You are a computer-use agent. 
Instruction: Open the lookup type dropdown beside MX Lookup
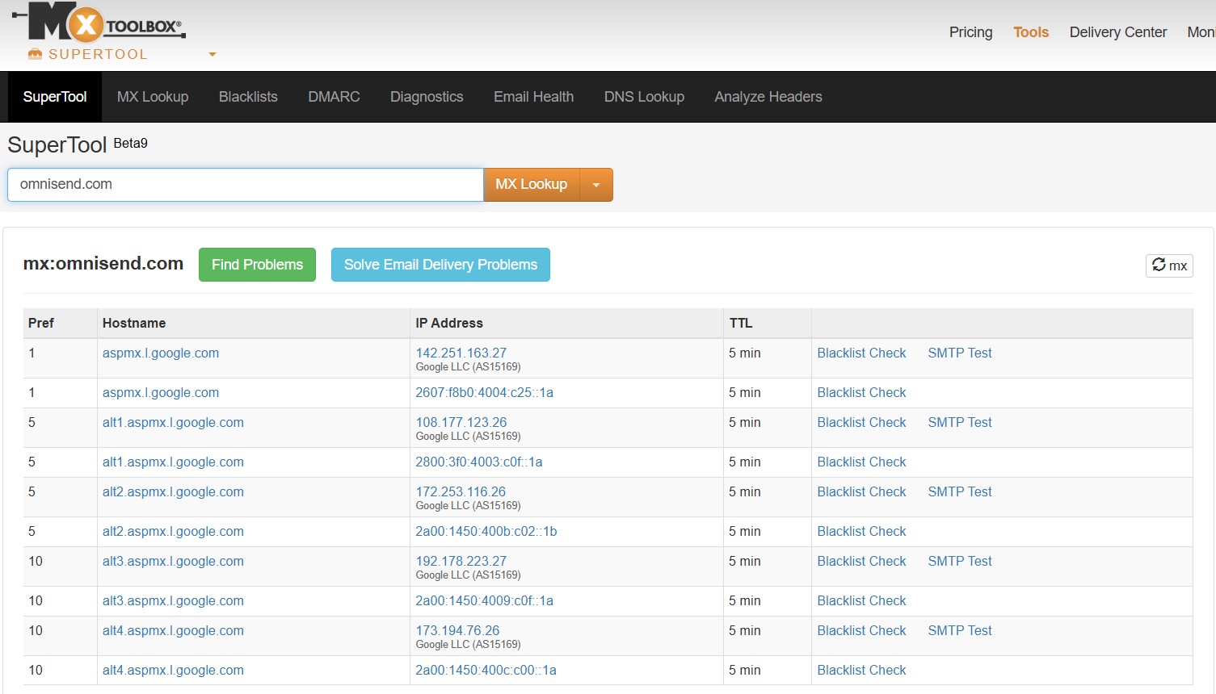pyautogui.click(x=596, y=185)
